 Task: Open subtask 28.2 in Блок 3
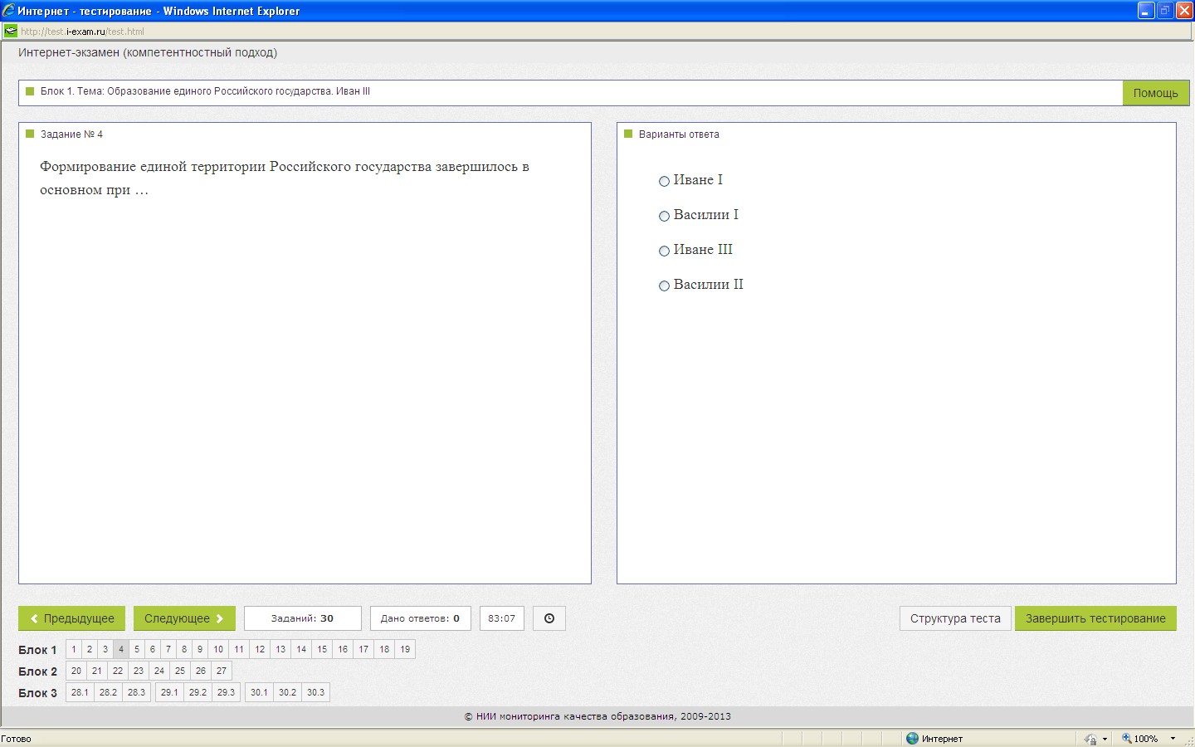click(108, 692)
